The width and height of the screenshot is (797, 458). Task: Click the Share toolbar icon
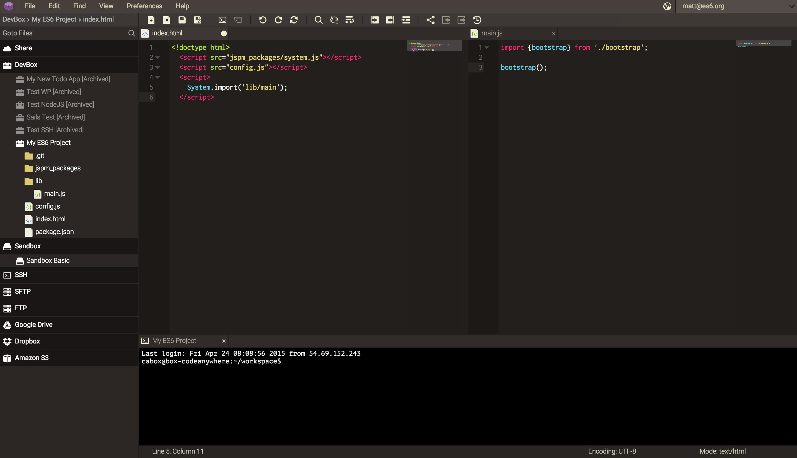(430, 20)
